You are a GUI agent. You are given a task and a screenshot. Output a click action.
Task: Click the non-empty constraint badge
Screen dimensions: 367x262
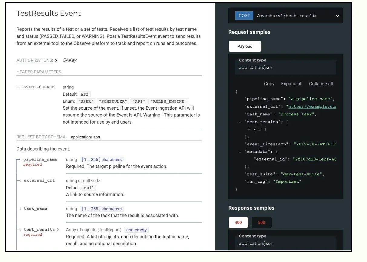[136, 230]
